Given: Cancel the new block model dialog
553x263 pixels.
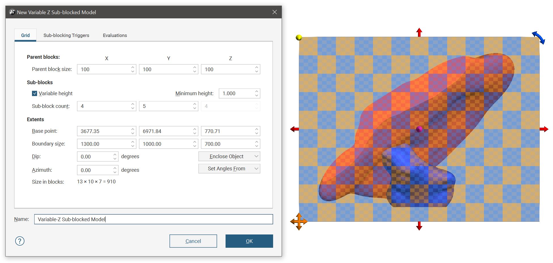Looking at the screenshot, I should [x=193, y=241].
